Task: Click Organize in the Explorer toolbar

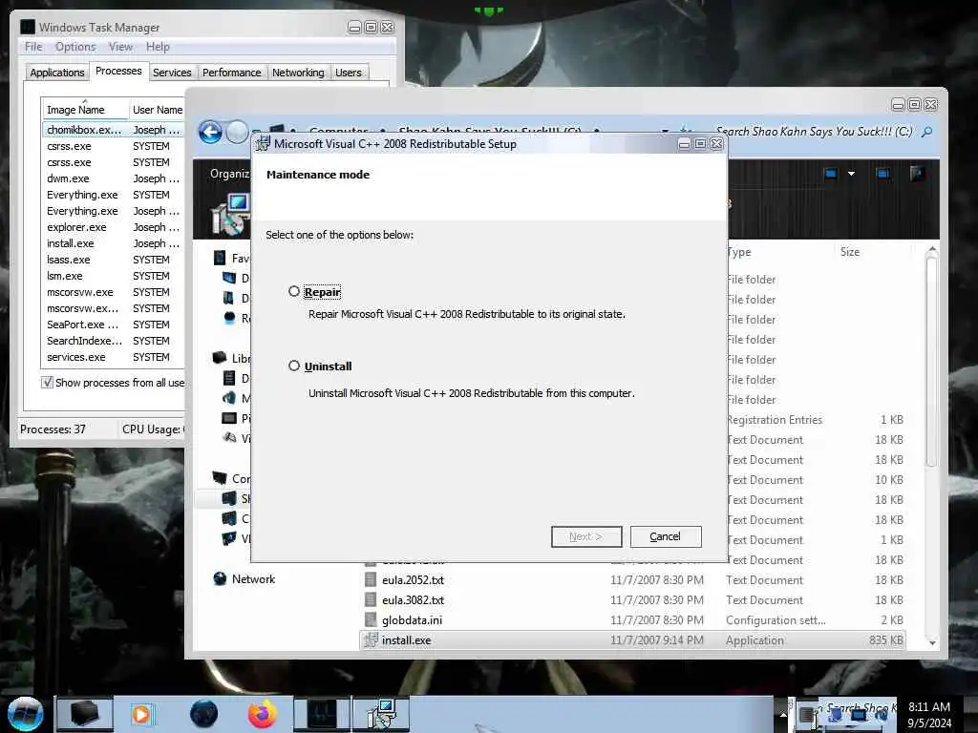Action: coord(229,174)
